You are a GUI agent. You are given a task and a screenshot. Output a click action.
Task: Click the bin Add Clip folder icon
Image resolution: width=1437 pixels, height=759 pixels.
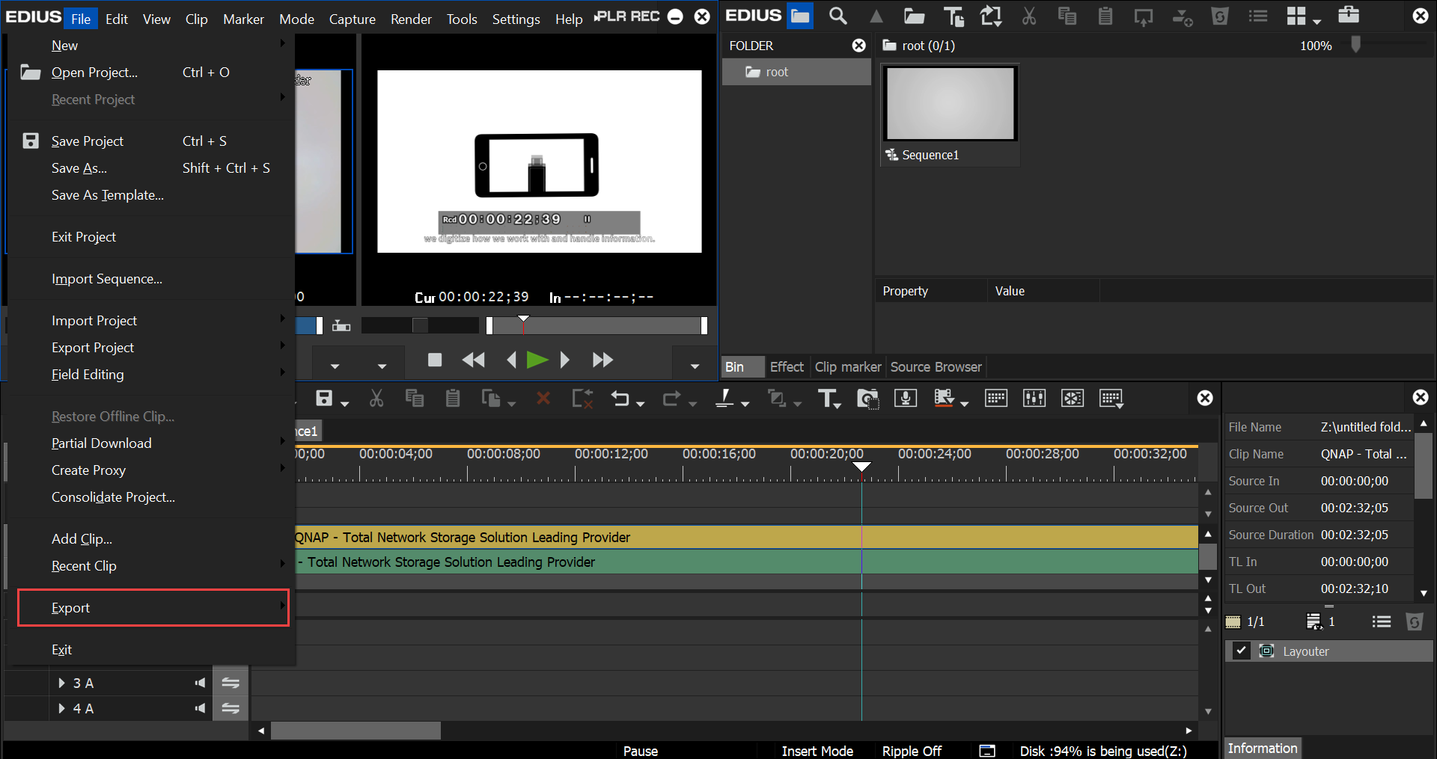[x=914, y=16]
